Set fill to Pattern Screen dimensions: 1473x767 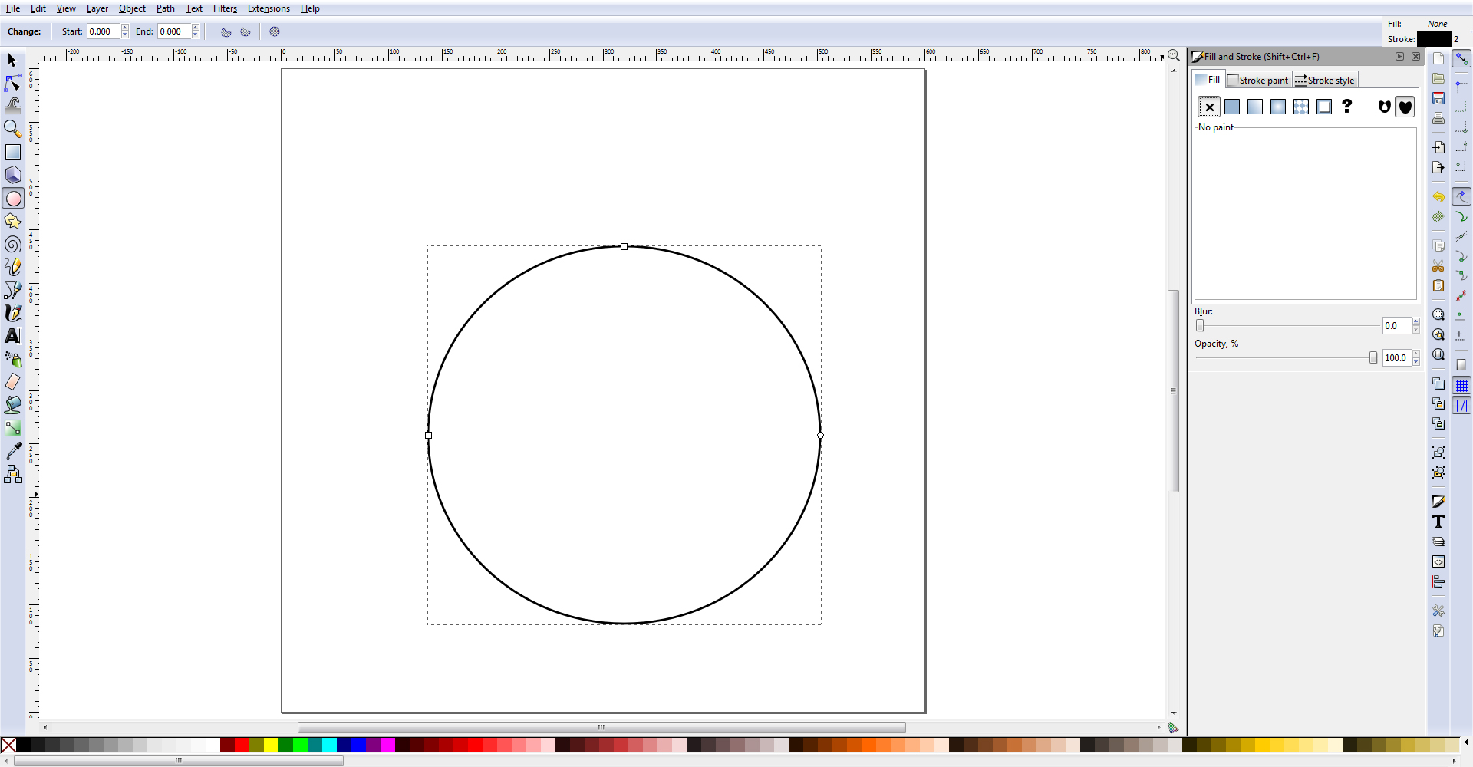[1301, 107]
